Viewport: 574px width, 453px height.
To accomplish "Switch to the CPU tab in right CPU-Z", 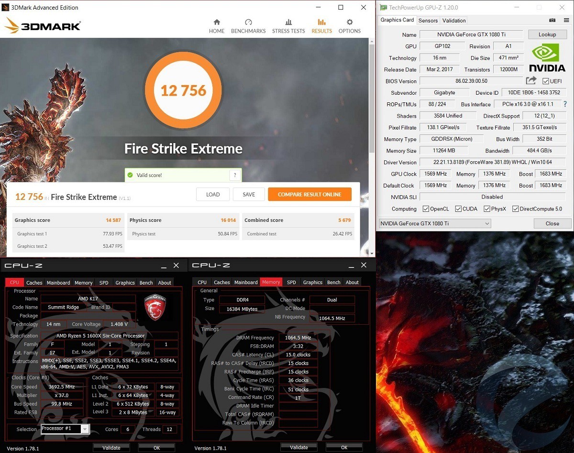I will coord(202,282).
